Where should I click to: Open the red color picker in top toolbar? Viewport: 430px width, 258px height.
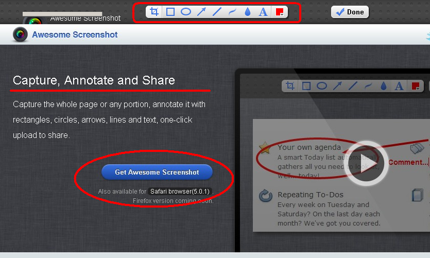280,12
